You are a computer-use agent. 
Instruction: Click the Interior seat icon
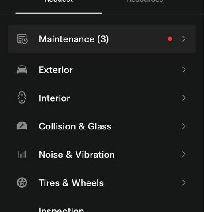22,98
